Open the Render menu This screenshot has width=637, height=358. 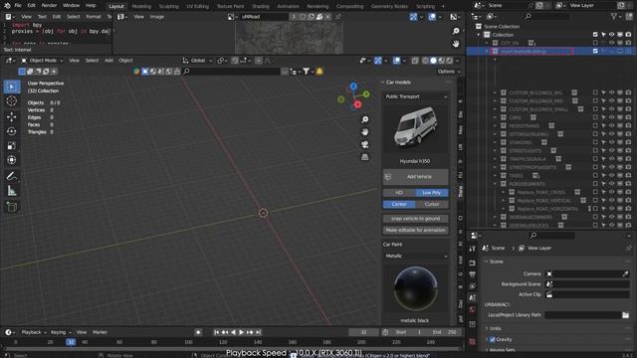point(49,6)
